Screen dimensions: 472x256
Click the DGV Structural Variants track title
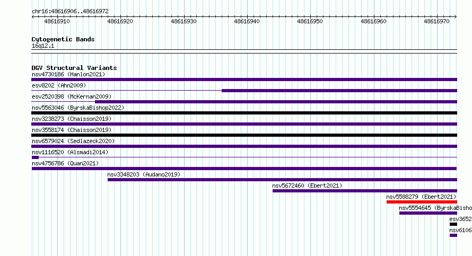click(x=74, y=68)
